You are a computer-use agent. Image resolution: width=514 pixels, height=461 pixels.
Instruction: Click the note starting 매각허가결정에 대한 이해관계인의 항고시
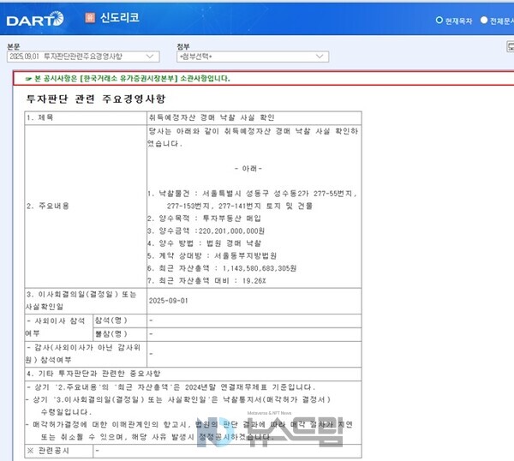coord(189,430)
